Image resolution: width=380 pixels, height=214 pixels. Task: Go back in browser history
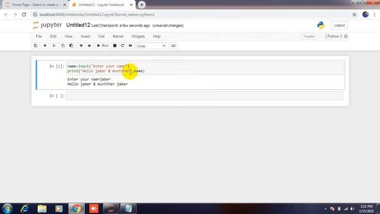coord(6,14)
